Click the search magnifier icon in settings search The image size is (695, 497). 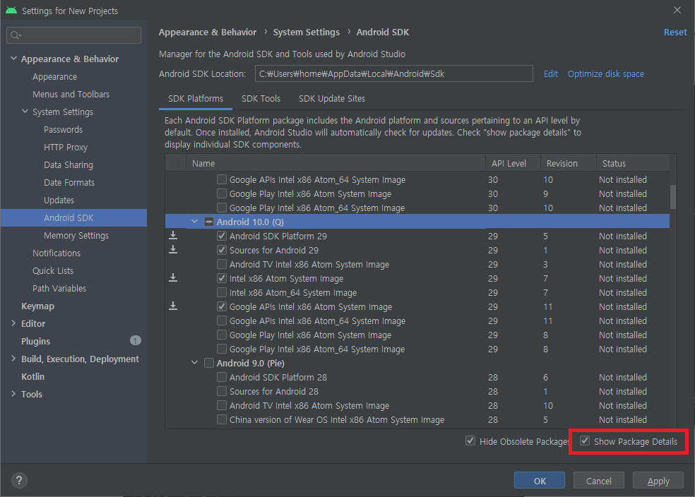click(x=16, y=35)
